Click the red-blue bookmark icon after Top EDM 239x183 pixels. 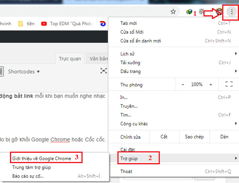pos(103,24)
